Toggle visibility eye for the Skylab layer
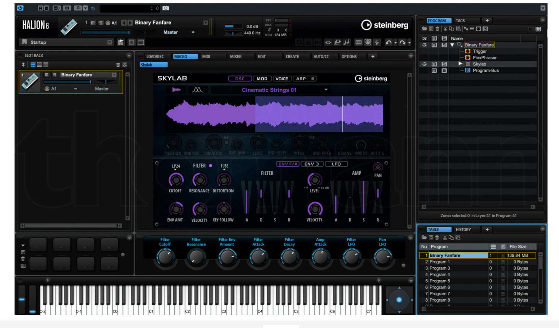 [424, 64]
